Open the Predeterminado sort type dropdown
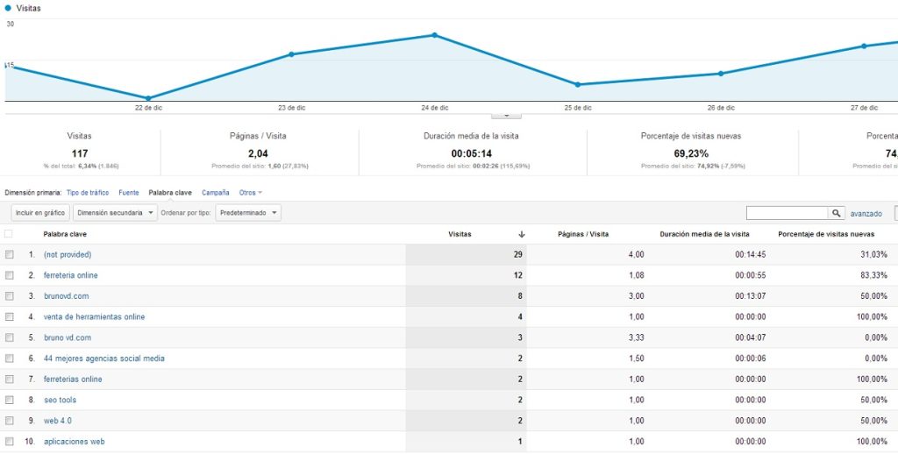The image size is (898, 454). pos(248,213)
